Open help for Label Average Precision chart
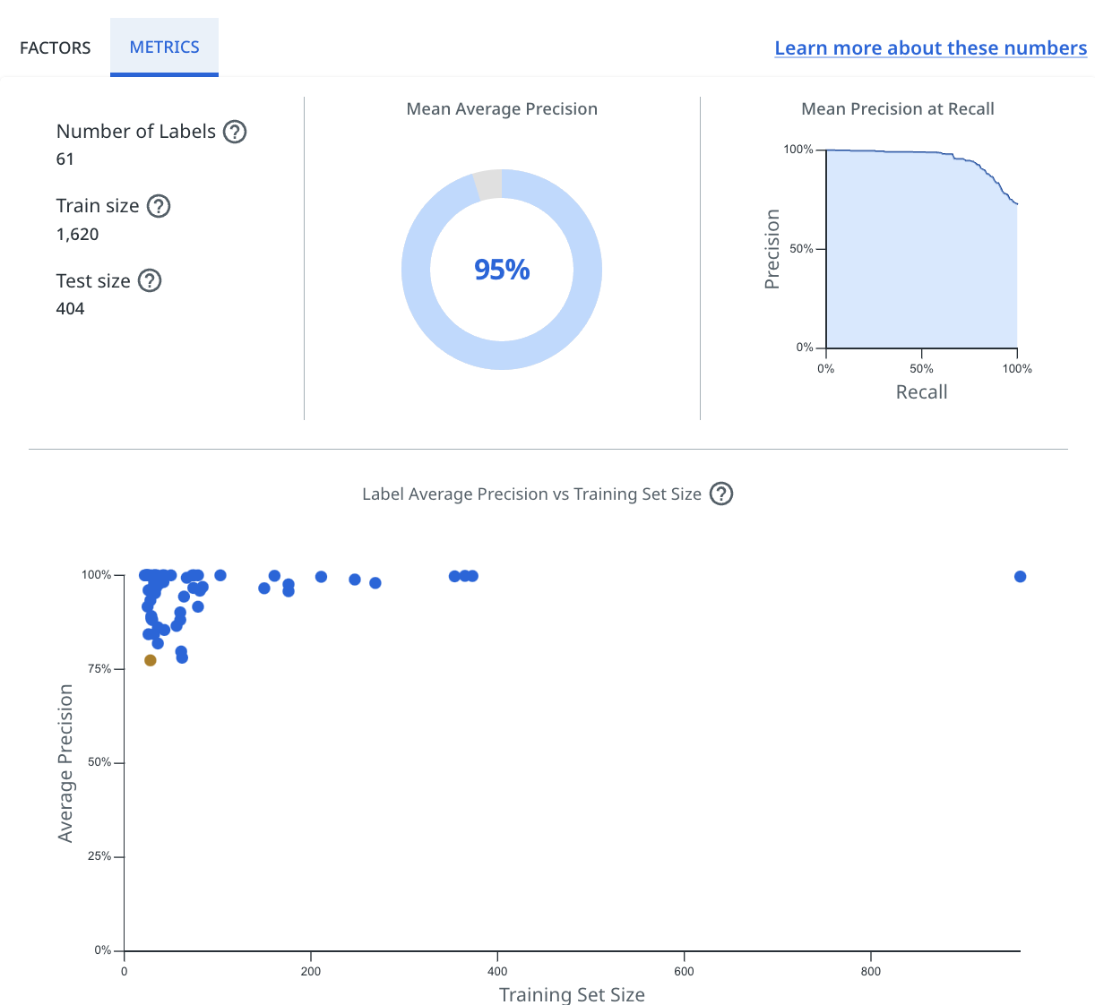Image resolution: width=1095 pixels, height=1005 pixels. (x=720, y=494)
